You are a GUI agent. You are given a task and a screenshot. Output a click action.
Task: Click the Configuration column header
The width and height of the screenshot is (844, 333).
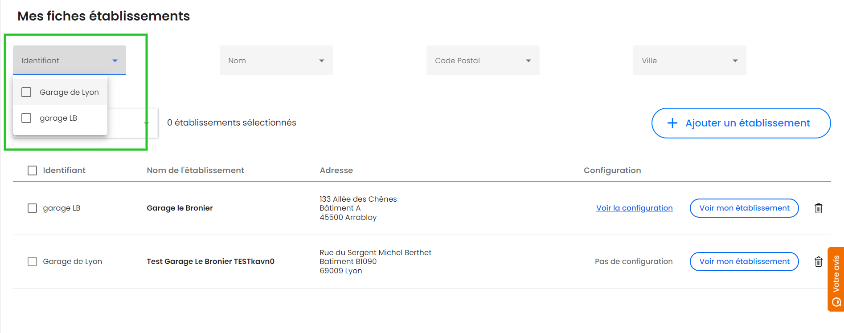(x=612, y=170)
